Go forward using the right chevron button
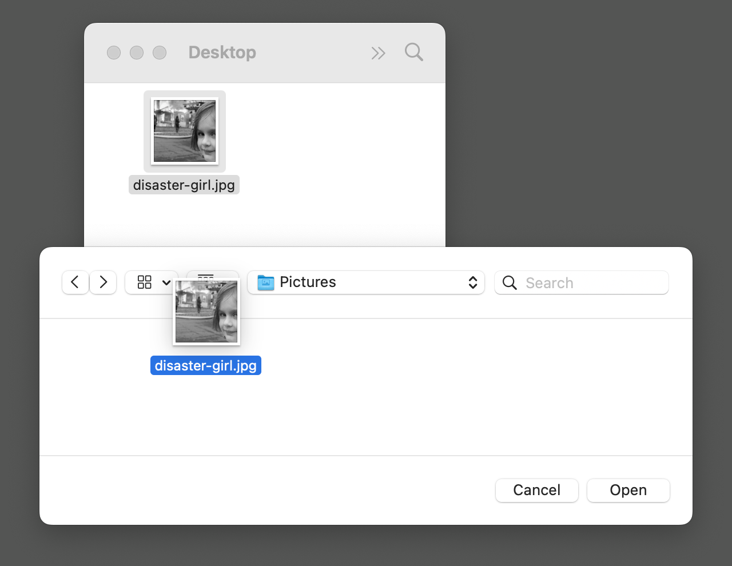The width and height of the screenshot is (732, 566). coord(104,282)
